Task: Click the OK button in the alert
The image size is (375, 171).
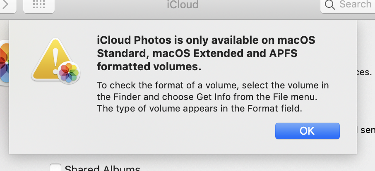Action: click(x=307, y=131)
